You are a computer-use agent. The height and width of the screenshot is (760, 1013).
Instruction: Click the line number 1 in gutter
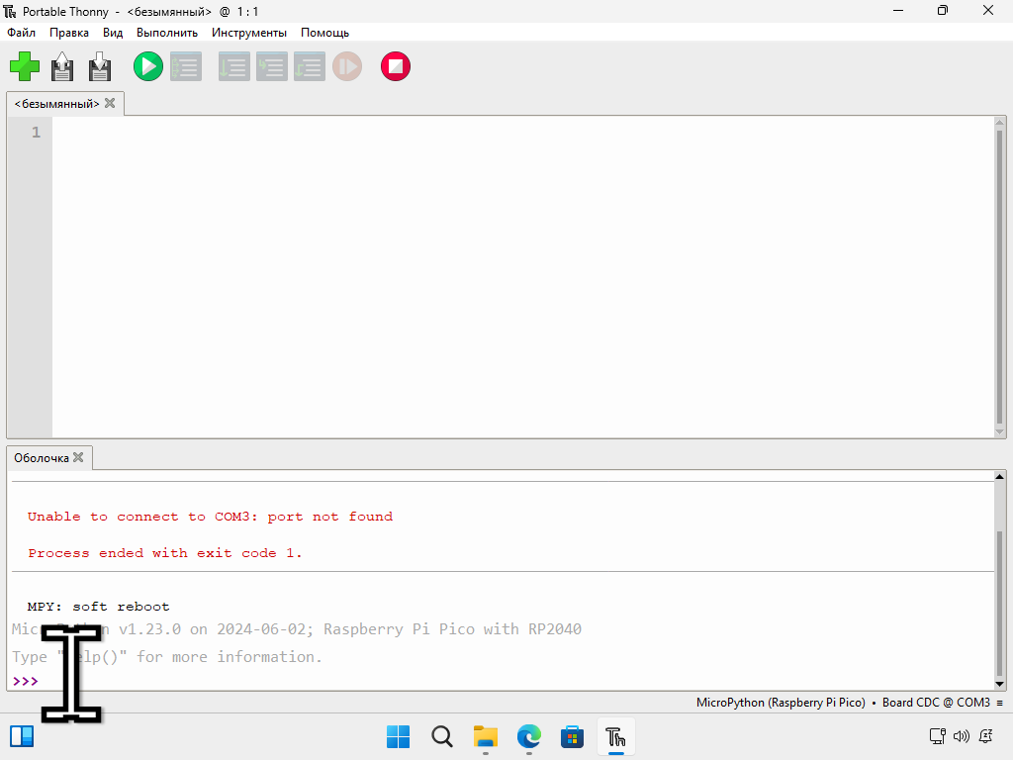coord(37,133)
